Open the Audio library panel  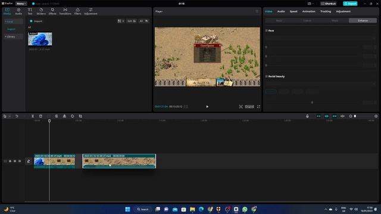18,11
